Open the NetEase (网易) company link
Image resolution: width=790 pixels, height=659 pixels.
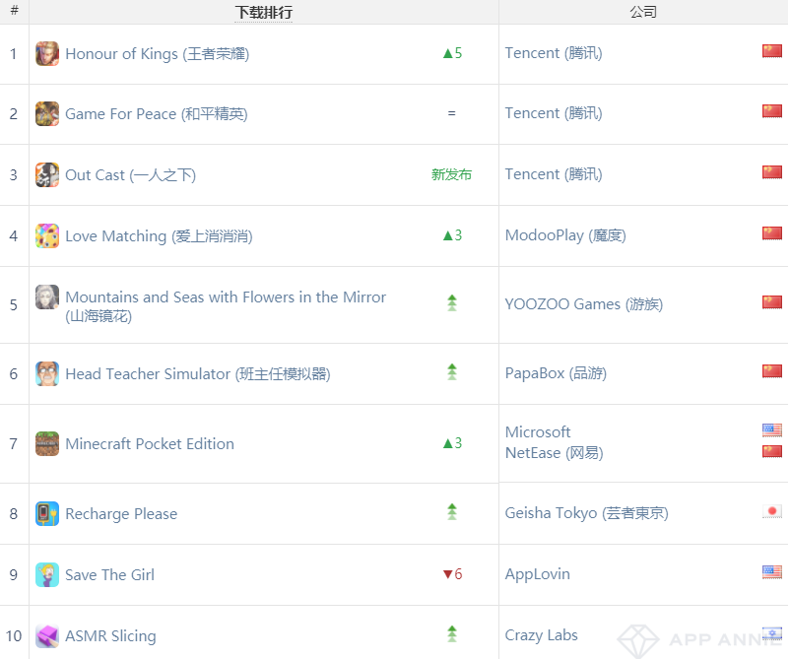[x=555, y=453]
